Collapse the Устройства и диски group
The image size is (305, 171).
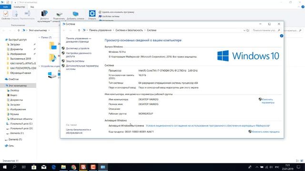(x=39, y=66)
